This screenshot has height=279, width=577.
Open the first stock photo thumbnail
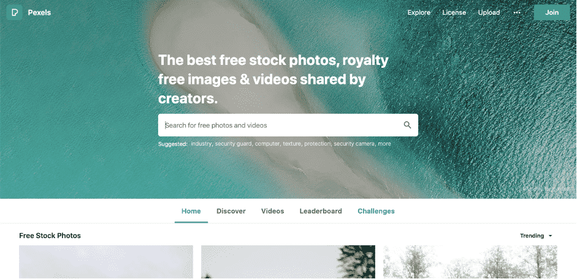106,262
